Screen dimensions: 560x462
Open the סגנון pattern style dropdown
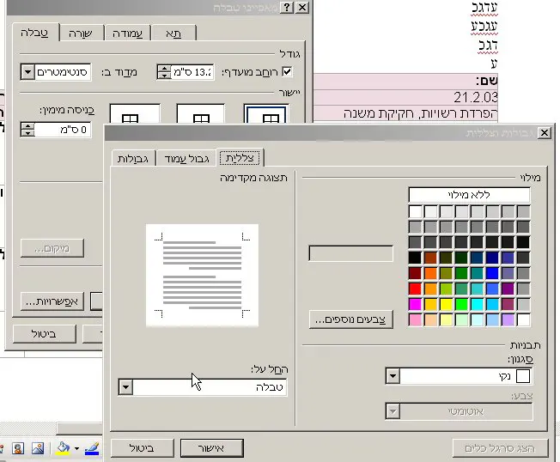tap(393, 376)
